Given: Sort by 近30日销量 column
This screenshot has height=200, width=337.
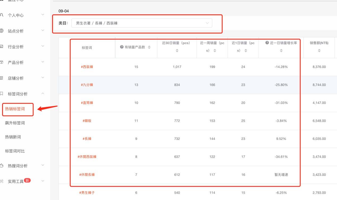Looking at the screenshot, I should coord(177,50).
